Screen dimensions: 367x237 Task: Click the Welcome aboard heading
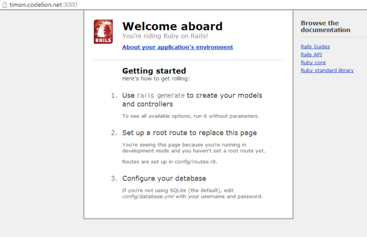(x=172, y=26)
